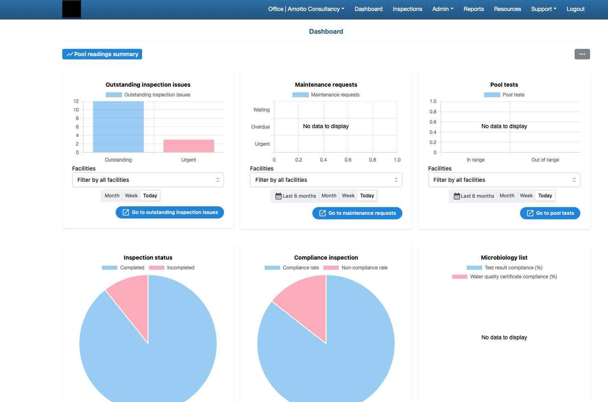
Task: Open the Pool readings summary button
Action: 102,54
